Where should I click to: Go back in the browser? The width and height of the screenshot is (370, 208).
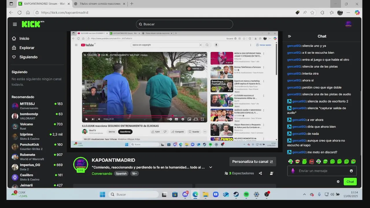[x=11, y=12]
